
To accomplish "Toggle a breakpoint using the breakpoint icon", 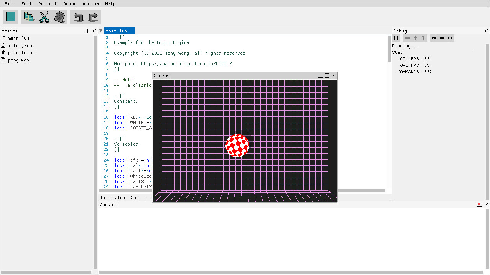I will 442,38.
